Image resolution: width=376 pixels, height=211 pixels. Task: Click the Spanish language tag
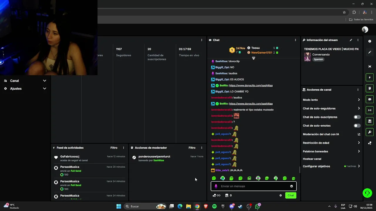click(318, 59)
